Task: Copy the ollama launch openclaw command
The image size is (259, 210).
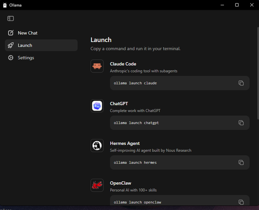Action: [x=241, y=202]
